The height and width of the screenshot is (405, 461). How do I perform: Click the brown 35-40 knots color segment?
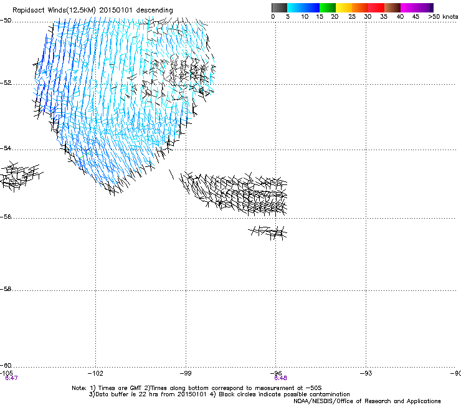point(392,7)
